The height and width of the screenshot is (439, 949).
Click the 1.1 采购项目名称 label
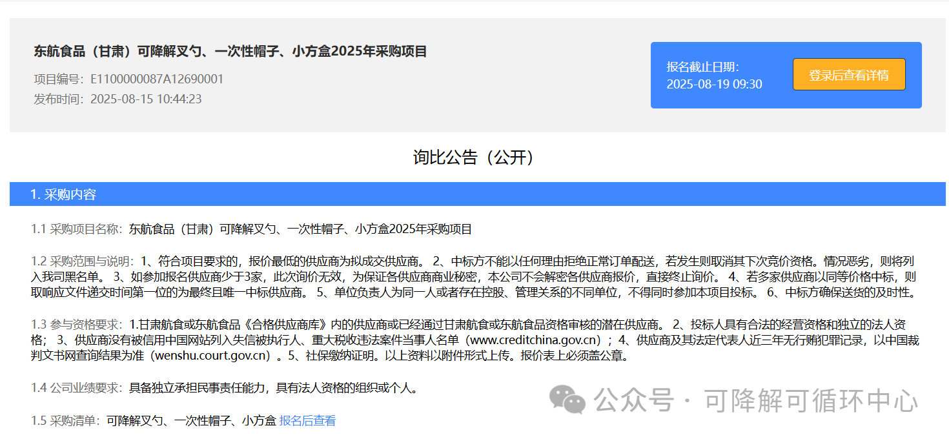(x=77, y=229)
